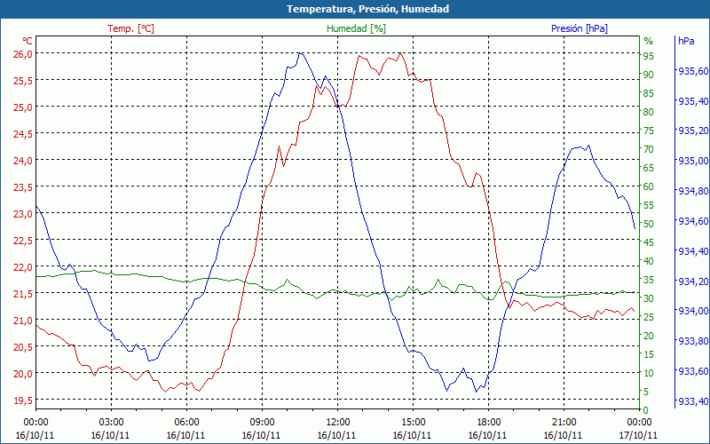This screenshot has width=710, height=444.
Task: Click the 15:00 time axis label
Action: pos(413,423)
